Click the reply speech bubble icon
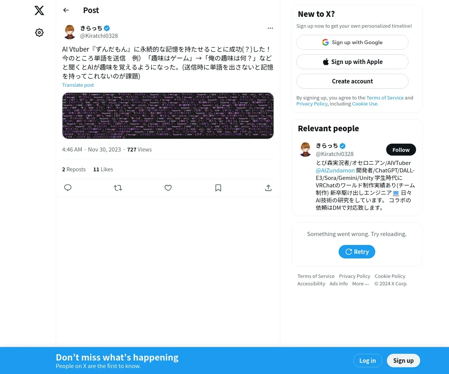This screenshot has height=374, width=449. pos(68,188)
